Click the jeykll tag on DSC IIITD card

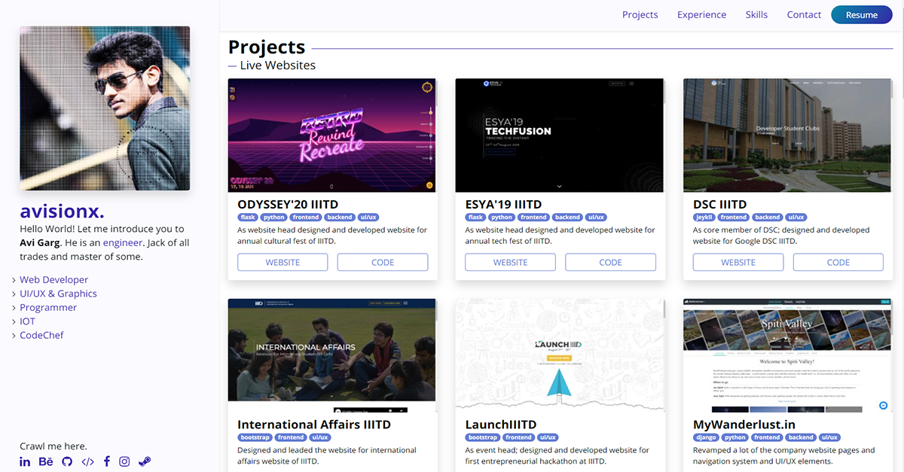704,217
